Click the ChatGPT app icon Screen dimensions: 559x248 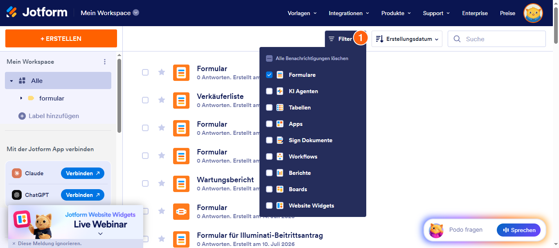[17, 195]
